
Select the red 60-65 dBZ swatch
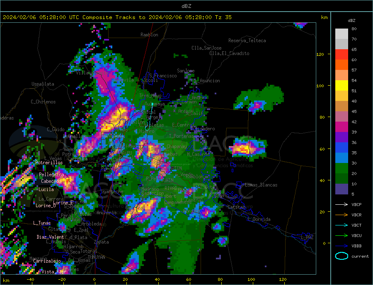[342, 54]
